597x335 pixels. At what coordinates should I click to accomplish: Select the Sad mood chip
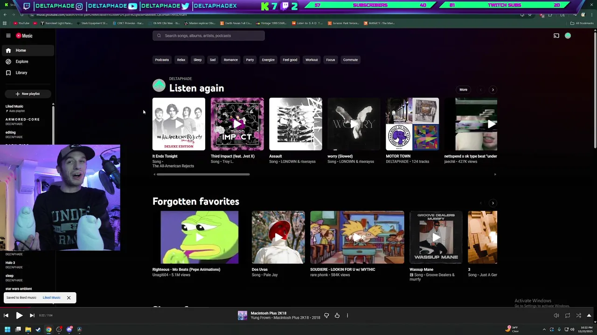(x=213, y=60)
